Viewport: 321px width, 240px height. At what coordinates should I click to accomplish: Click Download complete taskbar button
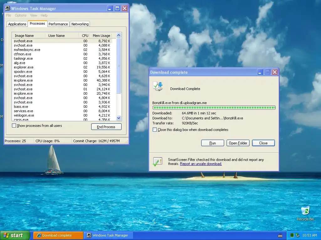coord(58,235)
